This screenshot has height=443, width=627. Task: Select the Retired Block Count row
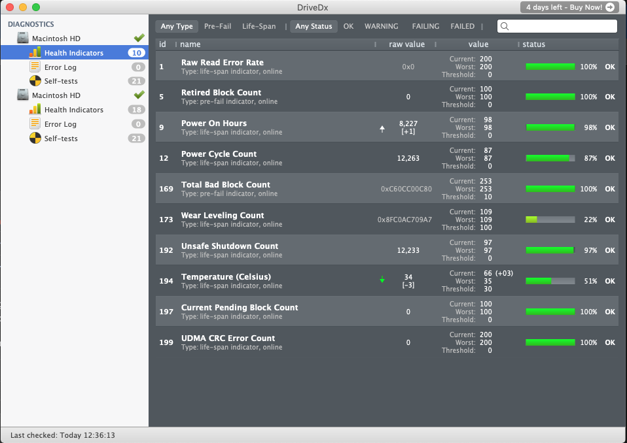(387, 97)
